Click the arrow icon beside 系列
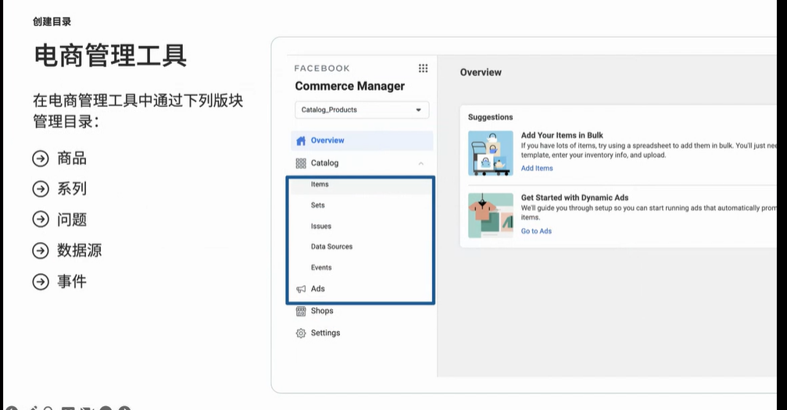 41,189
